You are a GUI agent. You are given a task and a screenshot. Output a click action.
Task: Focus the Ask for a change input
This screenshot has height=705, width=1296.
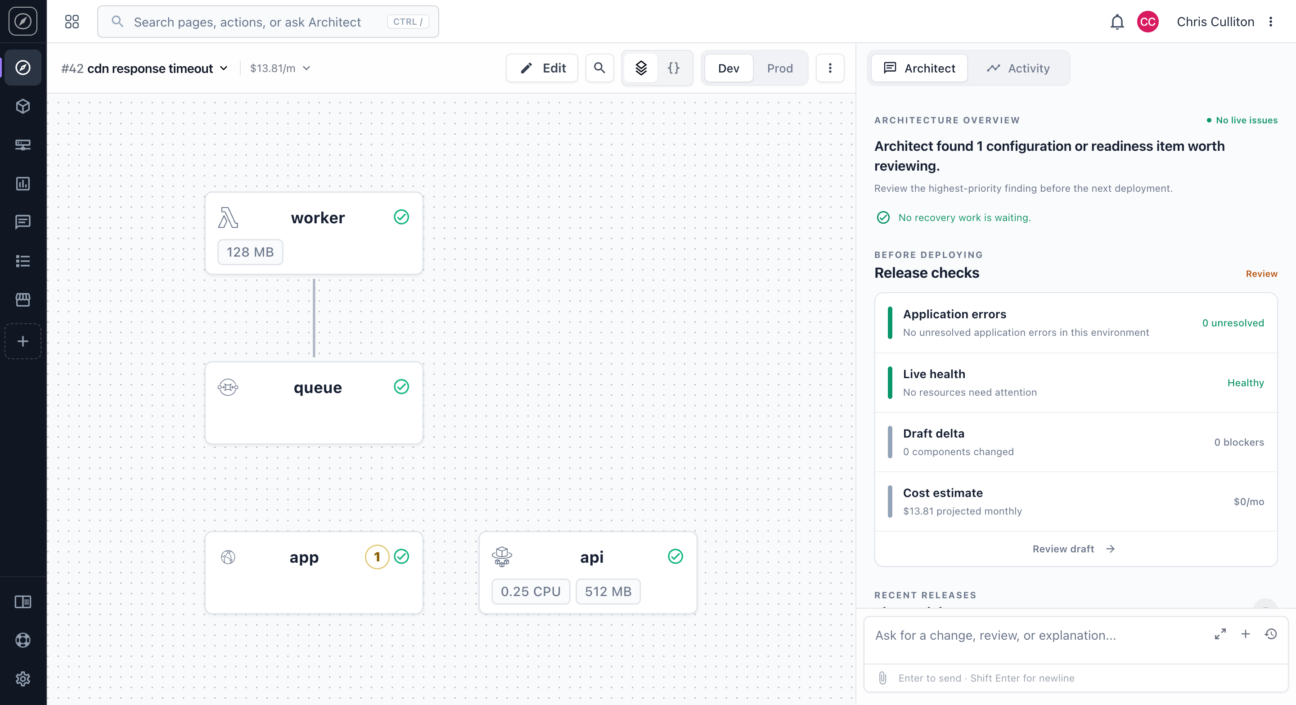coord(1036,636)
